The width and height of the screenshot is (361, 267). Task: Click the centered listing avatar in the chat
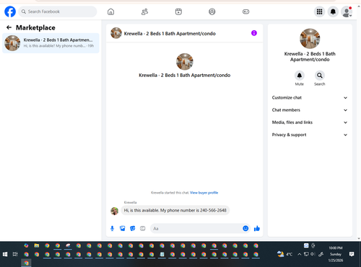(x=185, y=62)
